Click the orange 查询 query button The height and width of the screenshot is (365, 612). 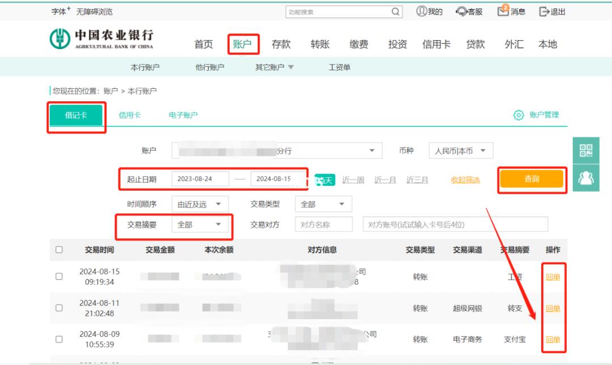[530, 177]
